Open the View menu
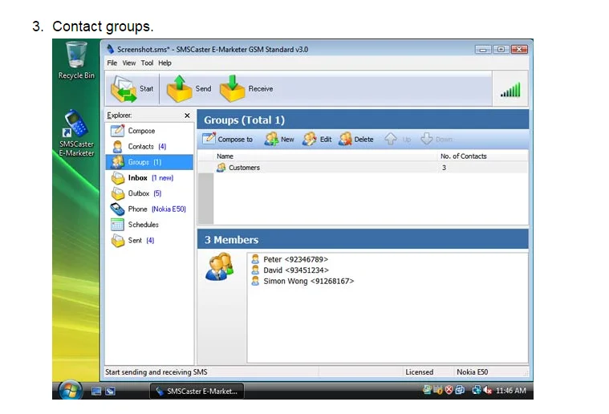 129,63
